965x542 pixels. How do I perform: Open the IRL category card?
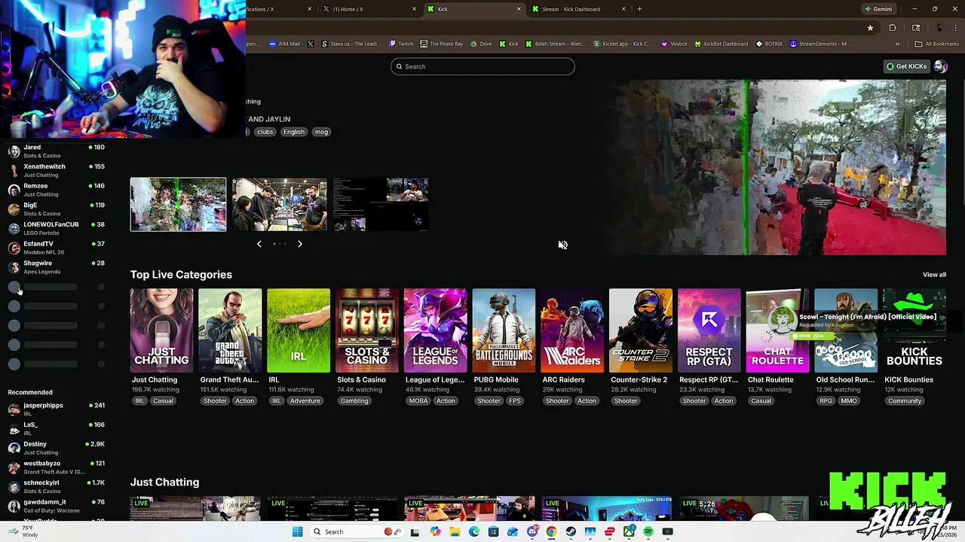pyautogui.click(x=299, y=330)
